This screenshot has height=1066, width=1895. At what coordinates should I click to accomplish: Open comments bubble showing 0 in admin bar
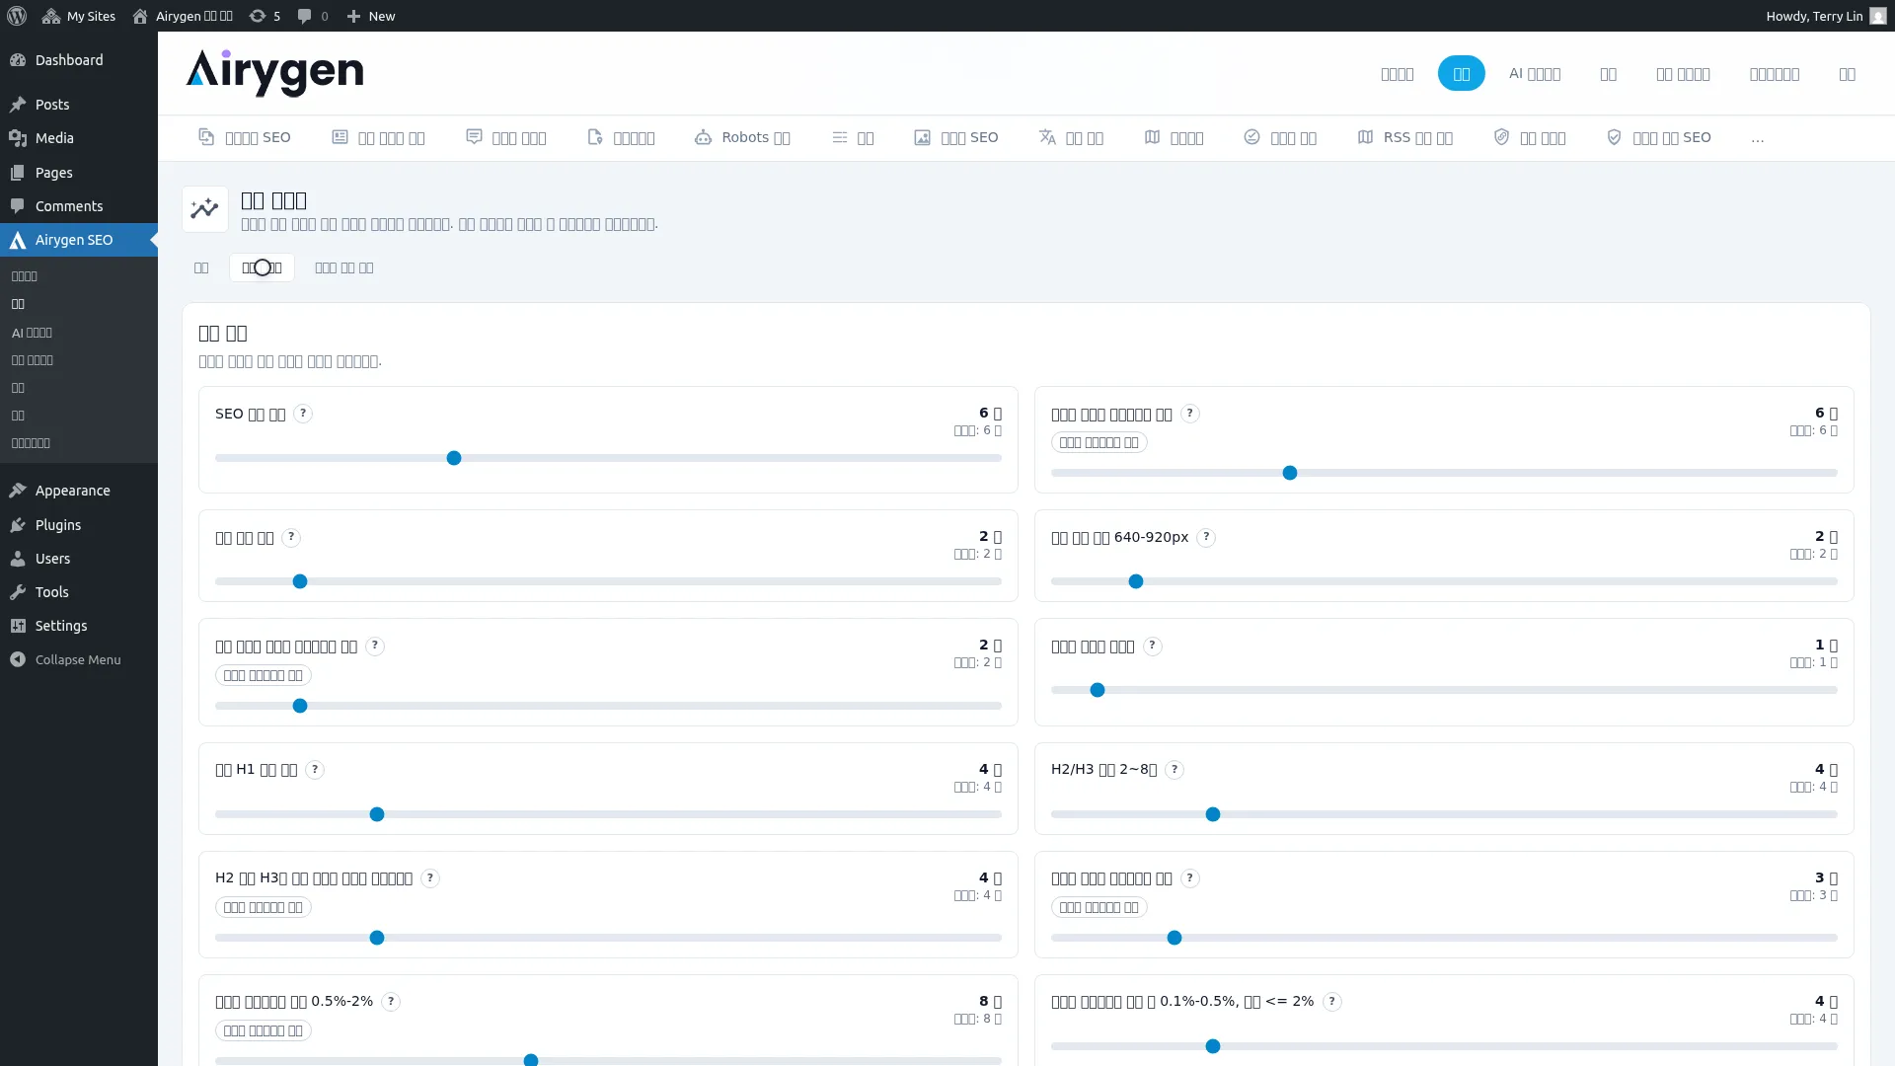click(313, 16)
